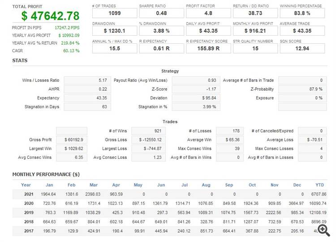Click the Max Consec Losses value 4
The width and height of the screenshot is (336, 242).
[x=312, y=149]
